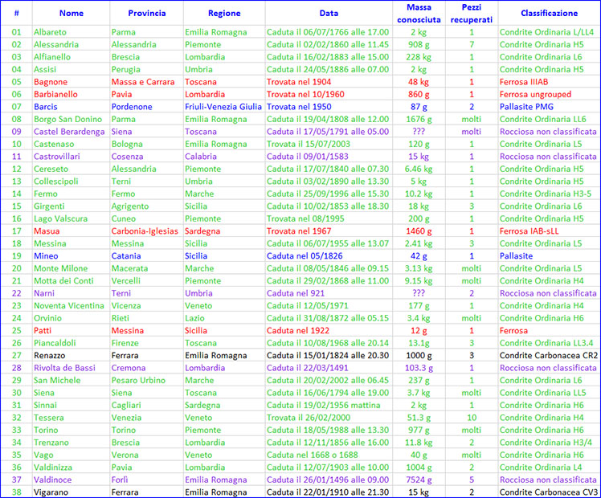Click the Classificazione column header
The image size is (601, 498).
549,14
